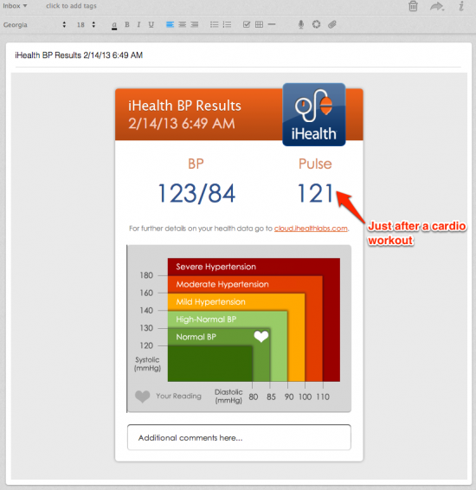This screenshot has height=490, width=476.
Task: Insert a horizontal rule
Action: click(272, 24)
